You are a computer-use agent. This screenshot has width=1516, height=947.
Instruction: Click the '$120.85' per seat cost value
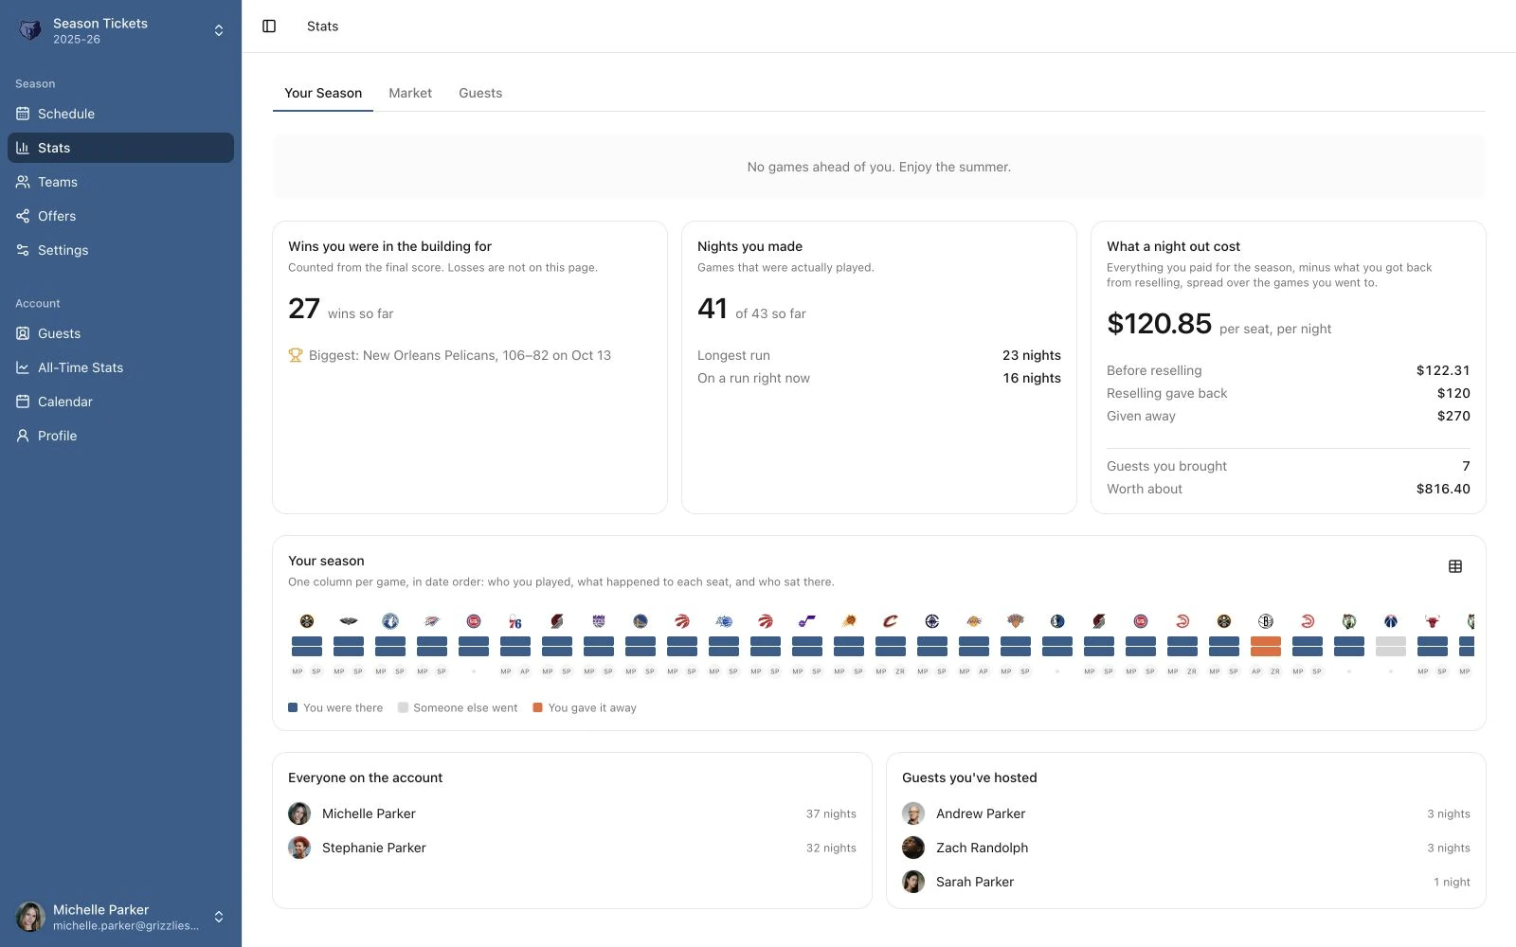click(1159, 324)
